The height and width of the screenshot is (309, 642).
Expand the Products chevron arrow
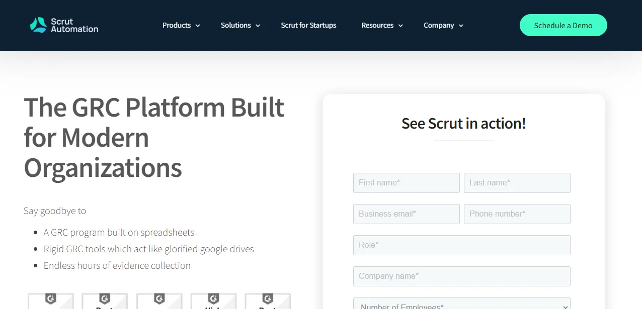coord(198,26)
